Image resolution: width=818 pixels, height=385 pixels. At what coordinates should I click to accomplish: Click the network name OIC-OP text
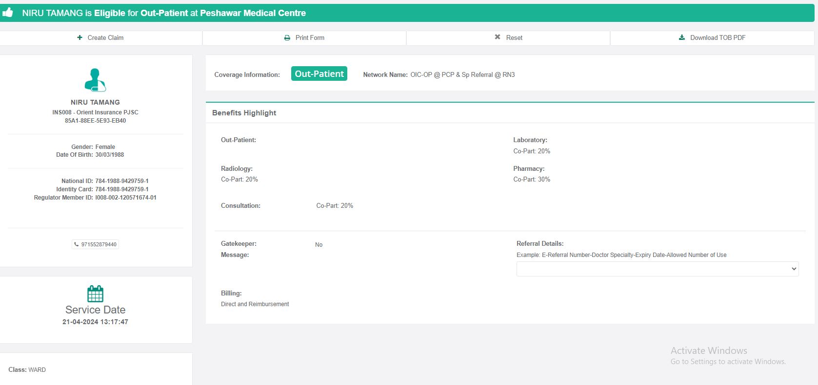click(x=462, y=74)
